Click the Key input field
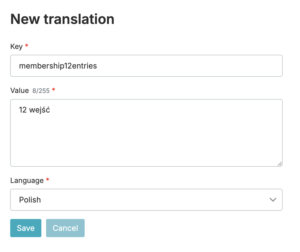The height and width of the screenshot is (252, 300). click(x=146, y=66)
